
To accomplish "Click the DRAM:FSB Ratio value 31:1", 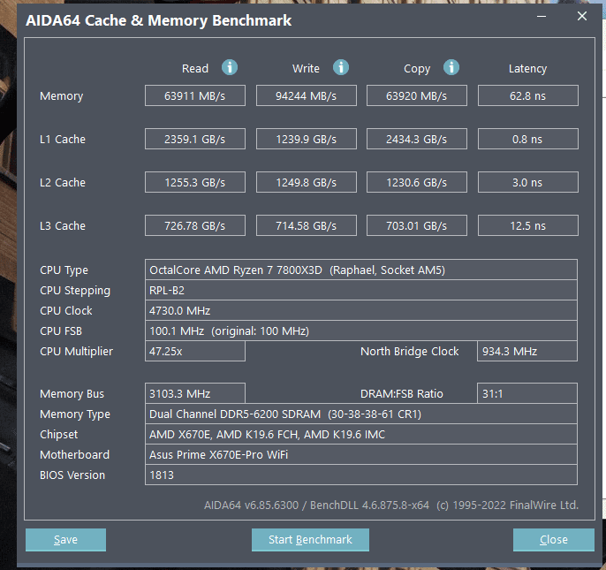I will click(527, 393).
